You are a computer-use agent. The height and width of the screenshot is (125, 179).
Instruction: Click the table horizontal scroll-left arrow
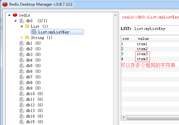point(124,117)
